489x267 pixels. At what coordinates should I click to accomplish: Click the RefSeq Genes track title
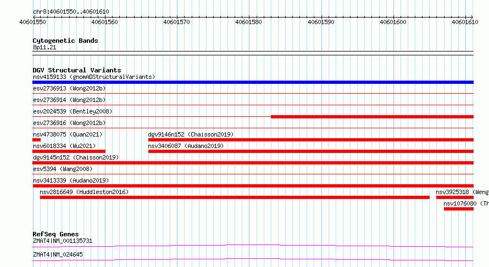55,234
